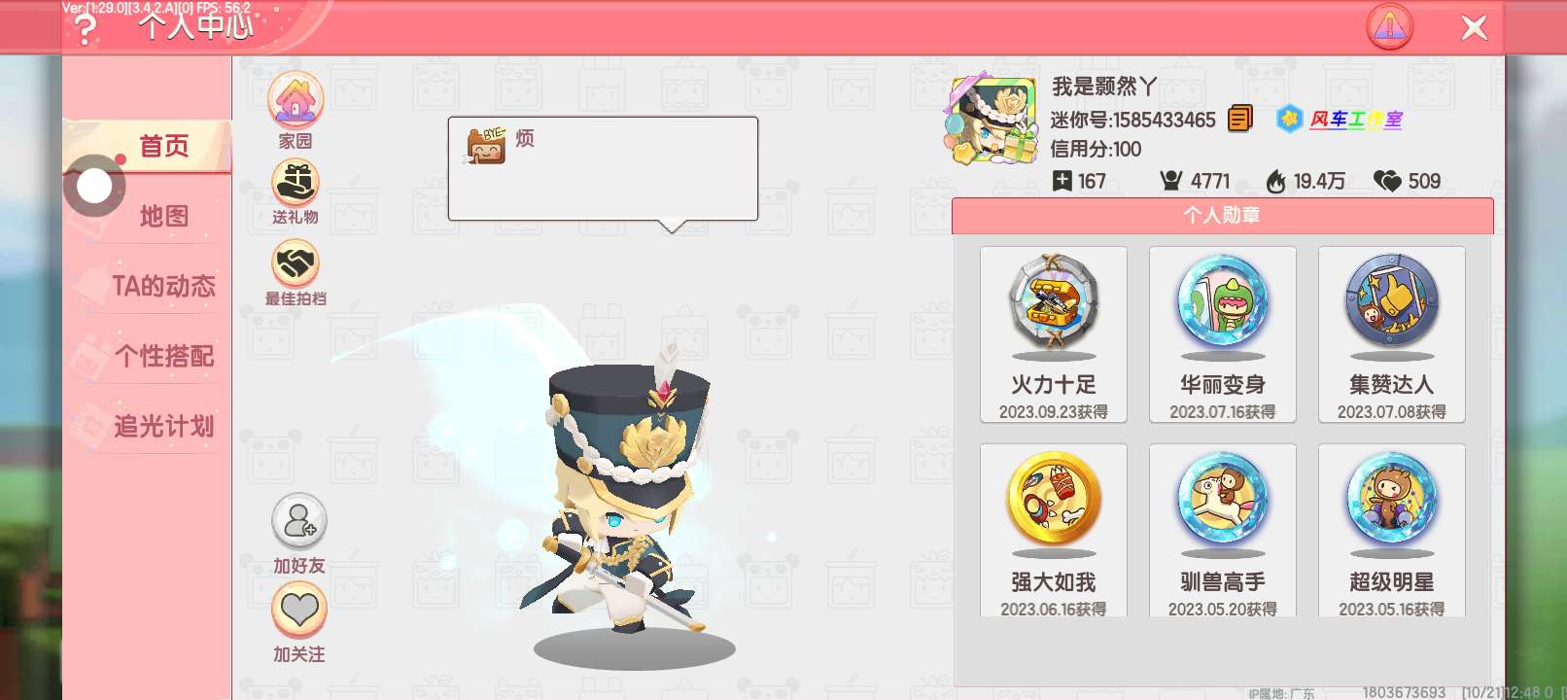Go to the 个性搭配 tab
The height and width of the screenshot is (700, 1567).
163,356
